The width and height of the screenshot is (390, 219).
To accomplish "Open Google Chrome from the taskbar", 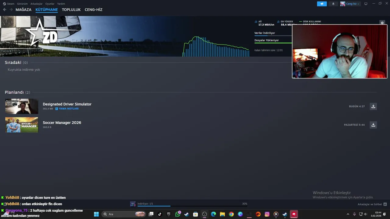I will (231, 214).
